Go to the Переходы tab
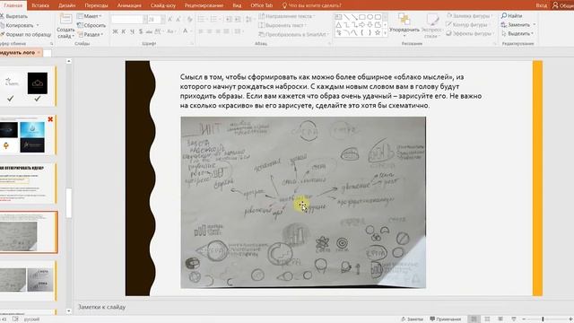This screenshot has height=323, width=574. (x=96, y=5)
